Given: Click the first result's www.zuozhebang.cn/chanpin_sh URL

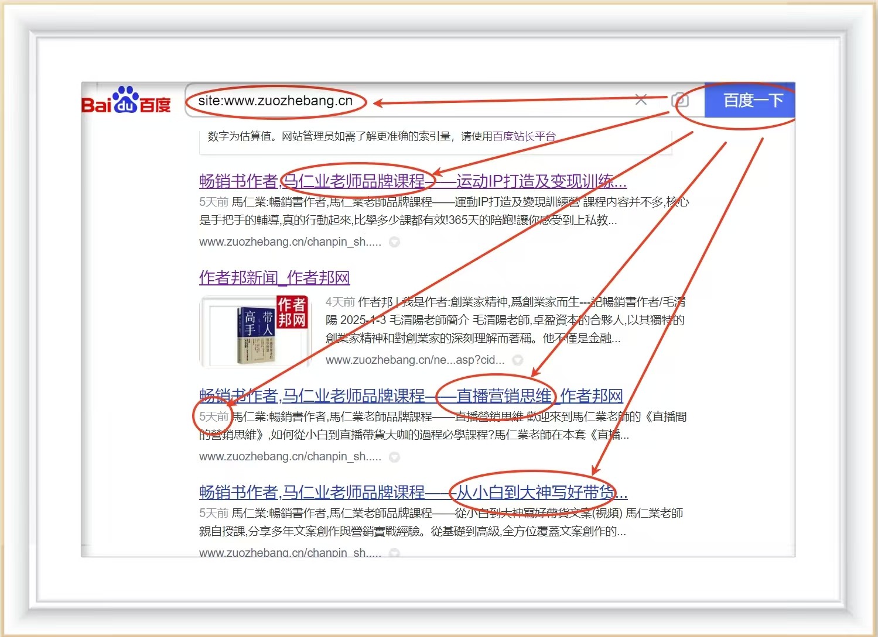Looking at the screenshot, I should coord(290,242).
